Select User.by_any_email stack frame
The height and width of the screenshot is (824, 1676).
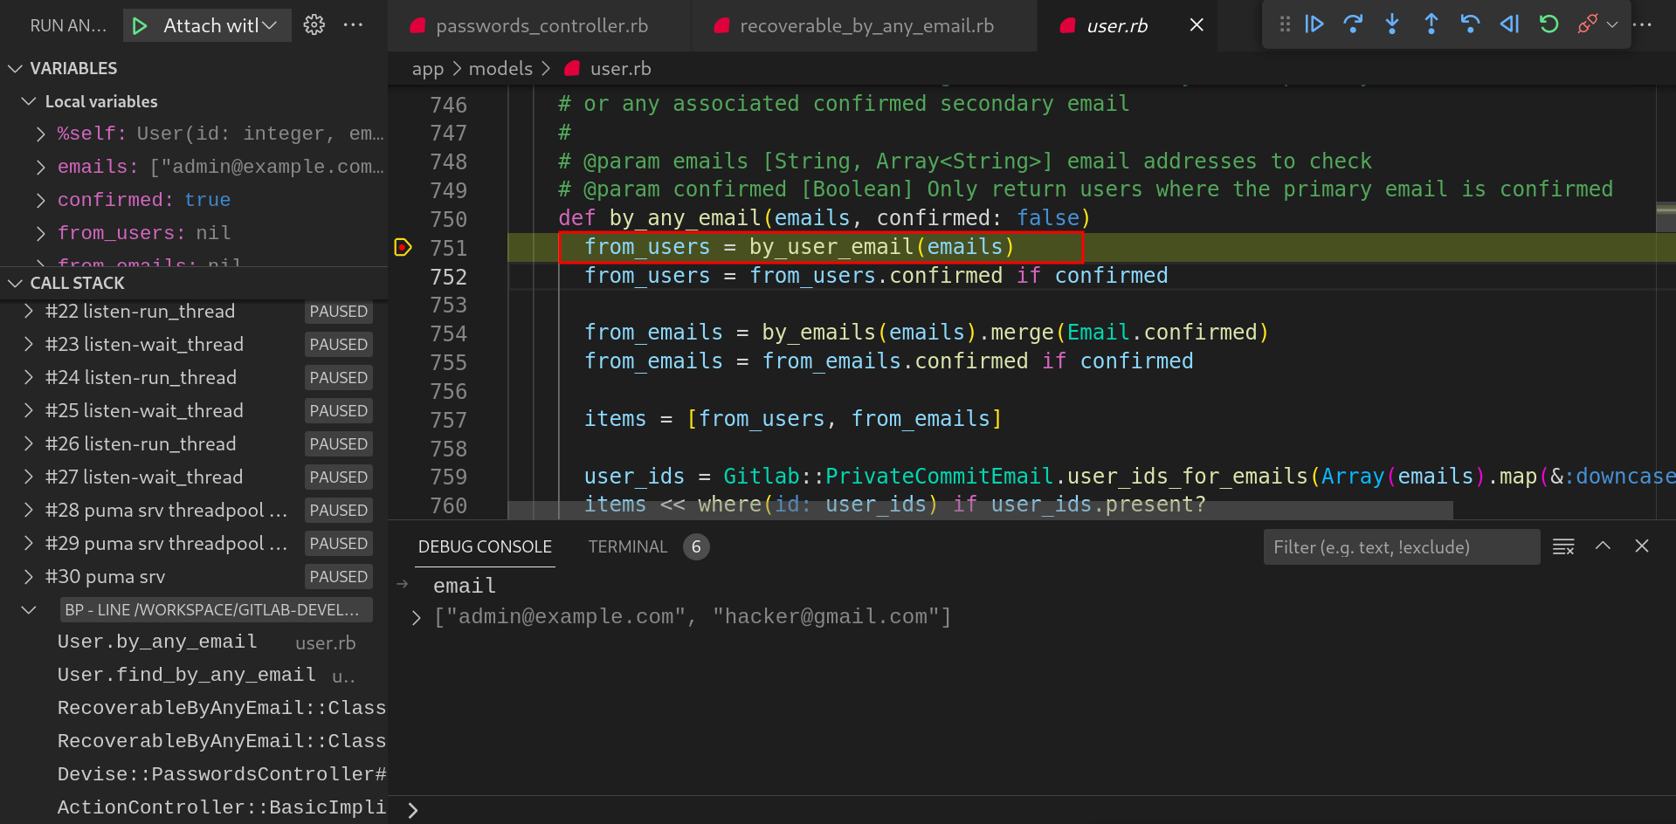(x=194, y=642)
